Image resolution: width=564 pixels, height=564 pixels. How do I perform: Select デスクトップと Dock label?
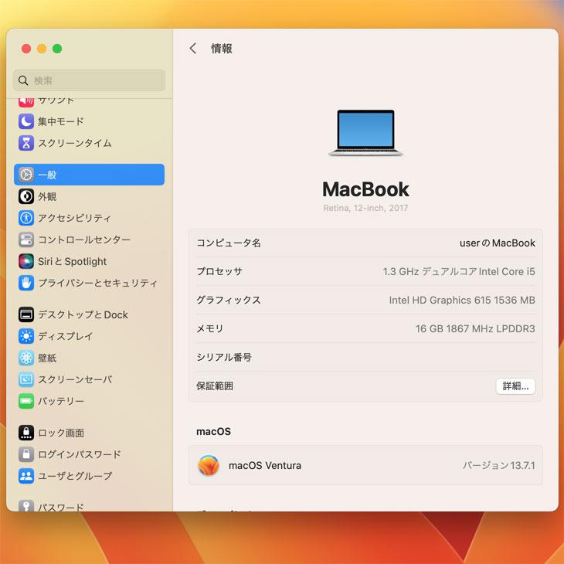[x=83, y=314]
